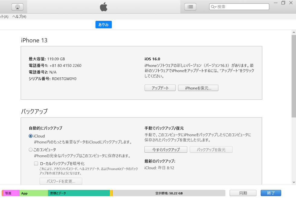Screen dimensions: 296x199
Task: Select the あやみ device tab
Action: pos(104,25)
